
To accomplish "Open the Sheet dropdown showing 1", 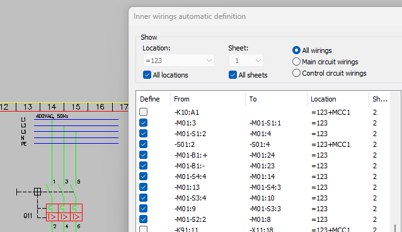I will [x=246, y=61].
